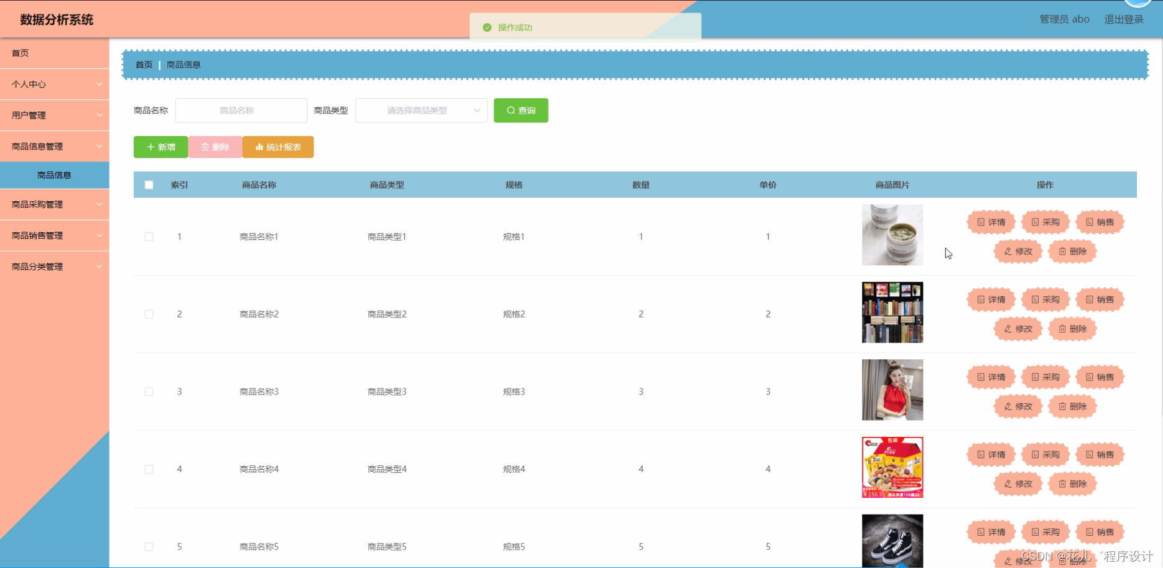Open the 首页 breadcrumb link
This screenshot has width=1163, height=568.
point(143,64)
